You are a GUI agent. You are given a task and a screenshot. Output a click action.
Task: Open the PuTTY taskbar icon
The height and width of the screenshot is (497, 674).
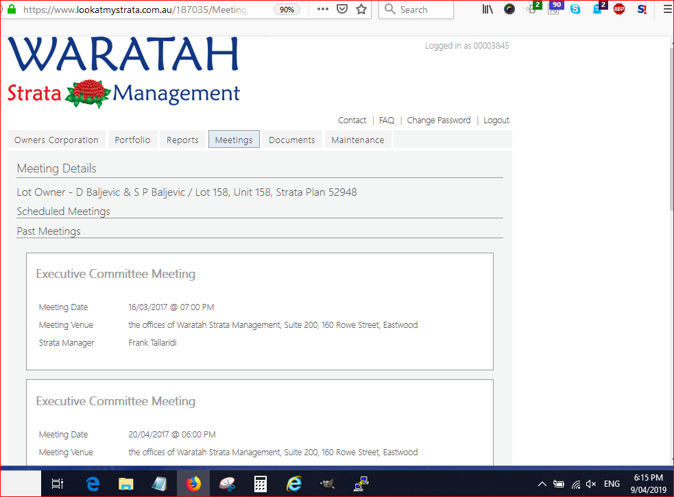(361, 484)
